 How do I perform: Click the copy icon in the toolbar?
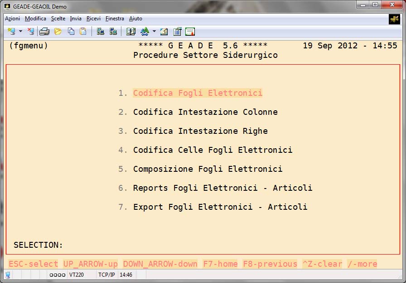[x=71, y=32]
